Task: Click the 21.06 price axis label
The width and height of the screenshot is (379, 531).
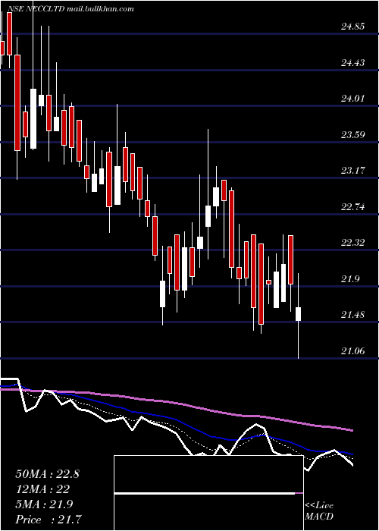Action: 353,350
